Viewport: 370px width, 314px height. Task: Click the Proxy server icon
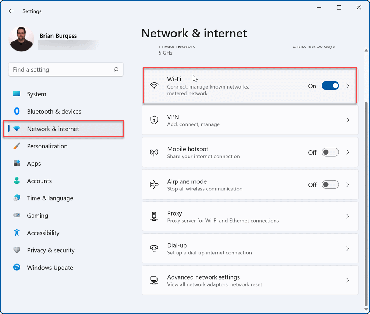154,216
